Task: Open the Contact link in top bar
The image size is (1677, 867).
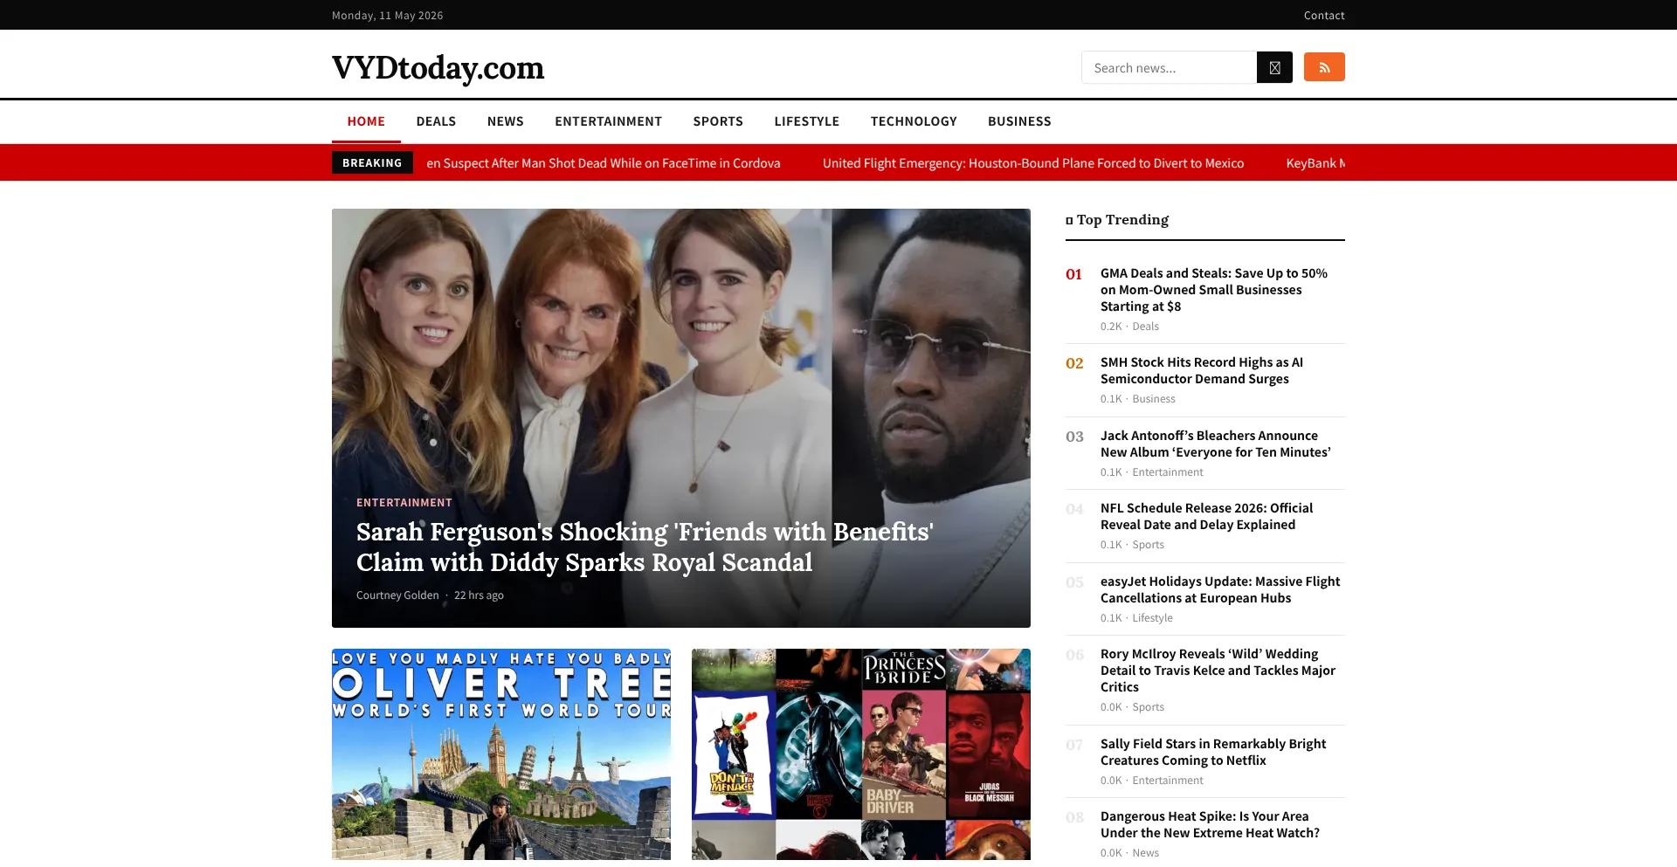Action: click(1324, 15)
